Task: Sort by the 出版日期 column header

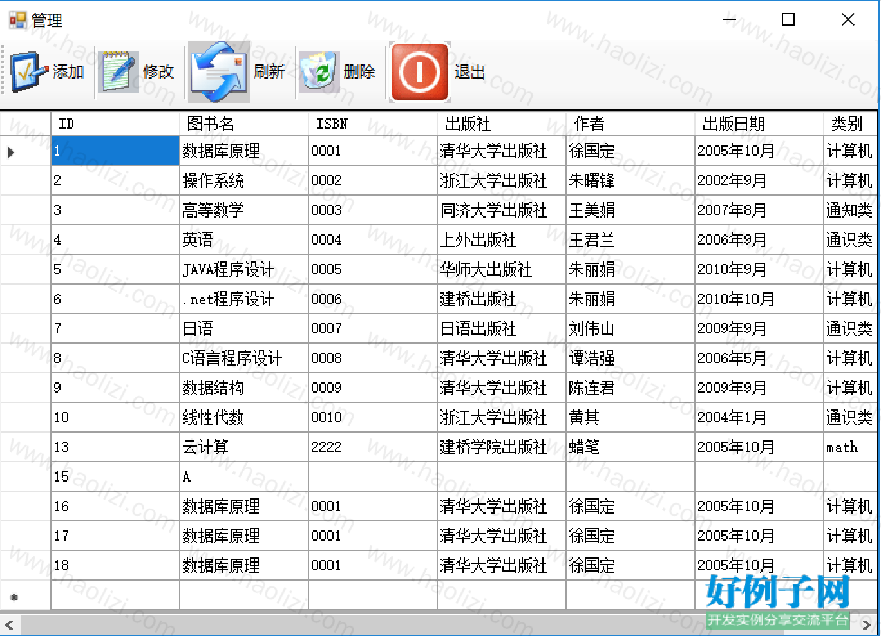Action: pyautogui.click(x=759, y=124)
